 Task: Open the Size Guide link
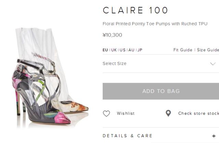[x=208, y=50]
